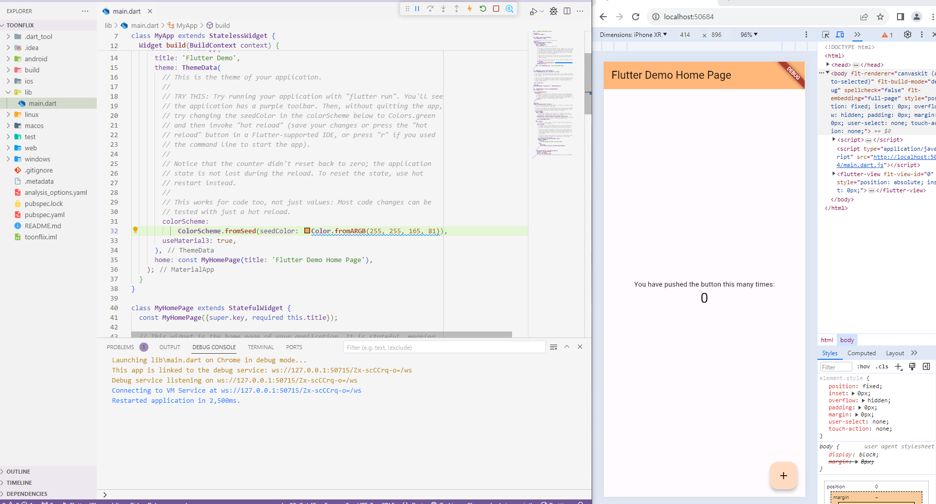This screenshot has width=936, height=504.
Task: Collapse the lib folder
Action: pyautogui.click(x=28, y=92)
